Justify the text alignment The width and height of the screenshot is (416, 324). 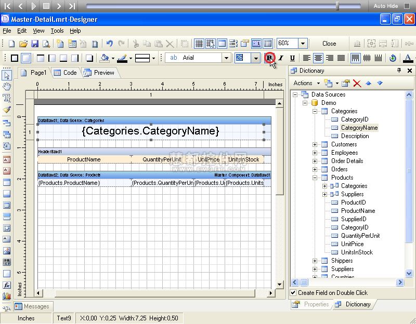(x=341, y=58)
